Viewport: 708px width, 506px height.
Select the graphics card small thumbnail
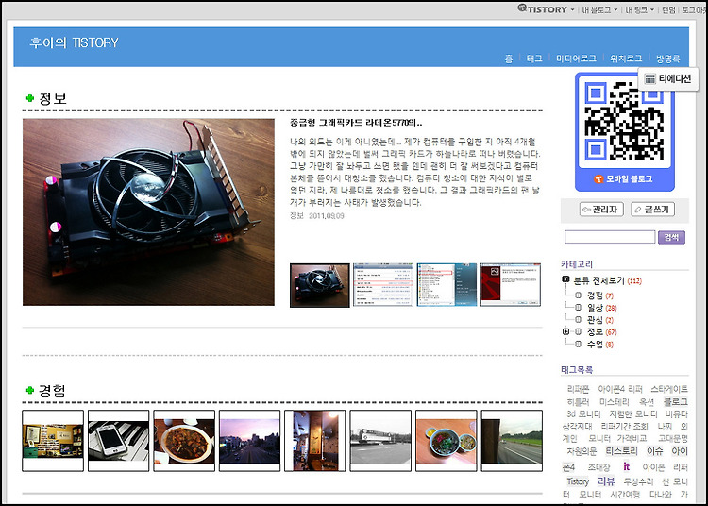[320, 285]
